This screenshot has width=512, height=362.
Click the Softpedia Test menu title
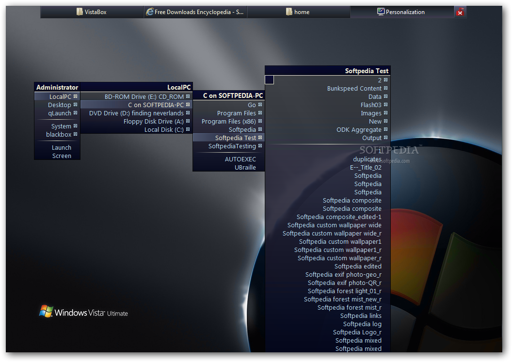pos(328,71)
